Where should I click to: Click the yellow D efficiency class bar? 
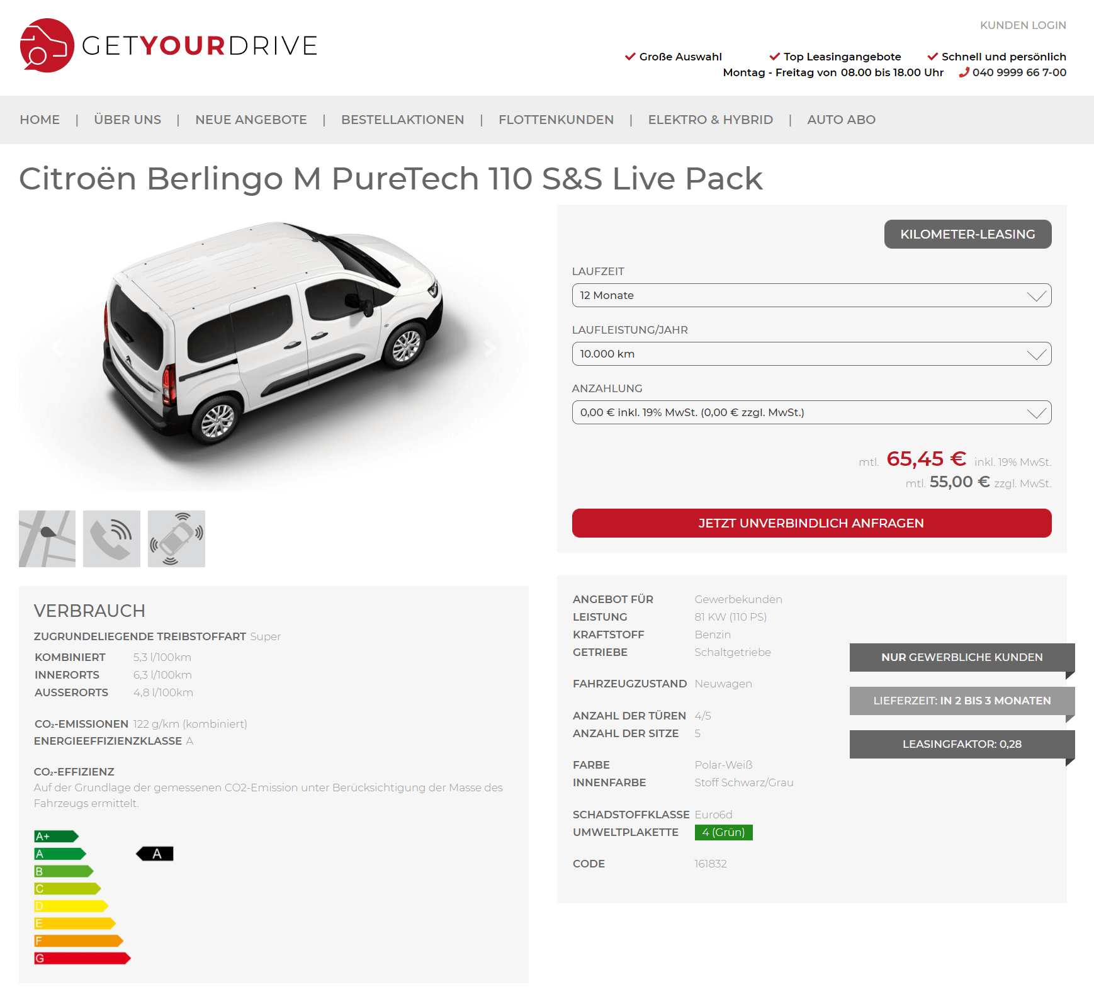point(72,906)
